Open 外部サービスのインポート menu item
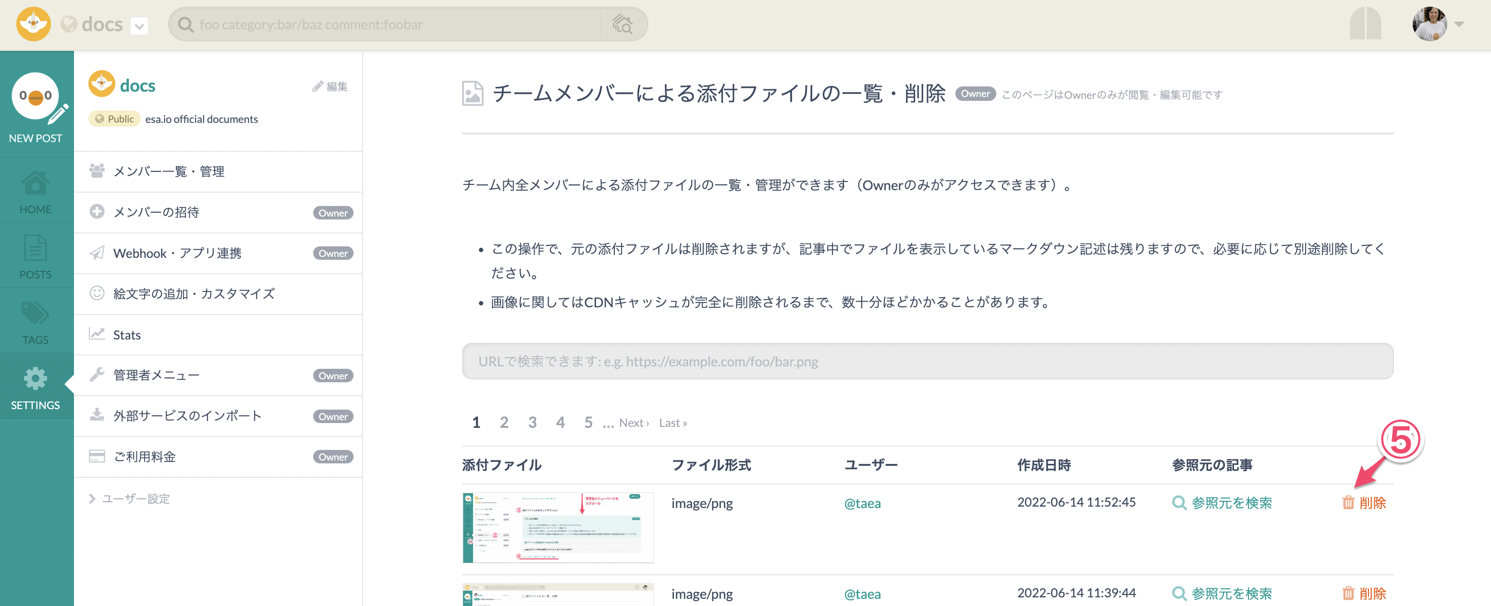The image size is (1491, 606). pyautogui.click(x=218, y=415)
